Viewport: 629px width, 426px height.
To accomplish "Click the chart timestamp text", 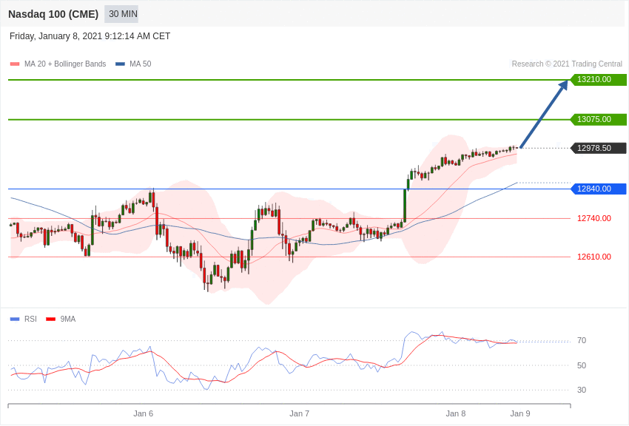I will coord(90,36).
